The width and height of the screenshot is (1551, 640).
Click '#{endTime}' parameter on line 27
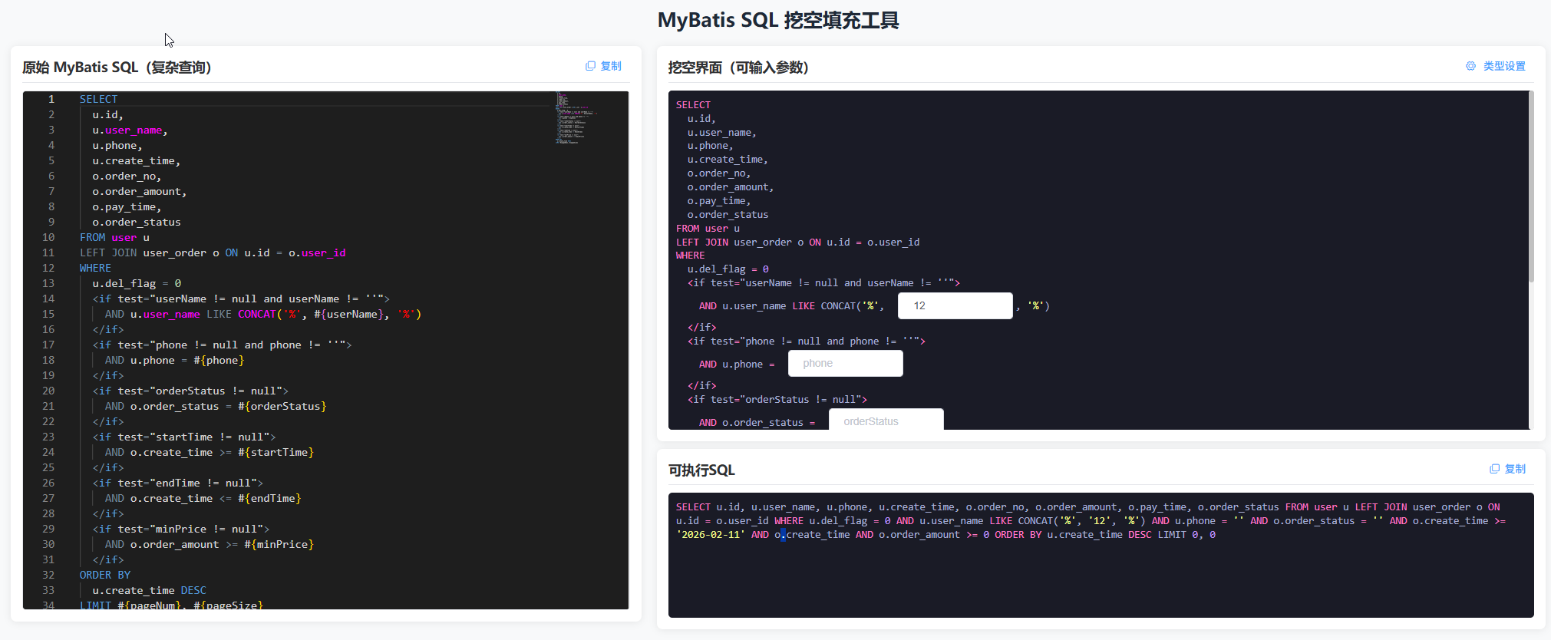pos(269,498)
